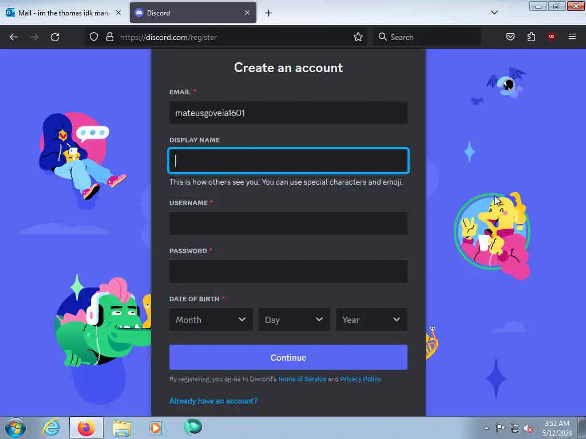The image size is (586, 439).
Task: Open the Month dropdown
Action: pyautogui.click(x=211, y=320)
